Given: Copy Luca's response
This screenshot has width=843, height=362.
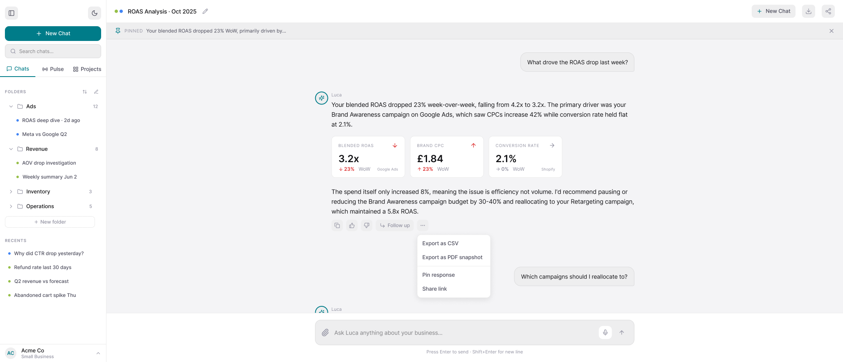Looking at the screenshot, I should pyautogui.click(x=337, y=225).
